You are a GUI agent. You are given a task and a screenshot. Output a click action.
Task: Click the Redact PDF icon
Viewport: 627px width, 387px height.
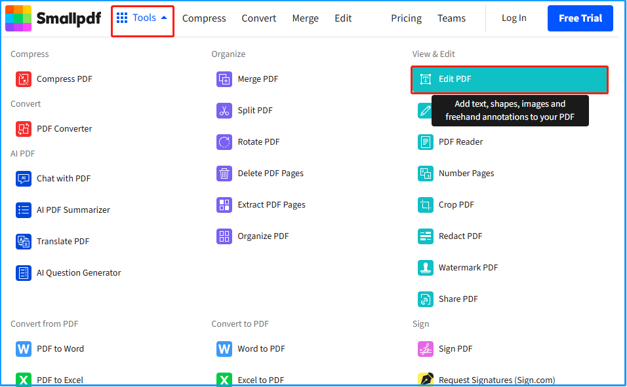pos(426,236)
